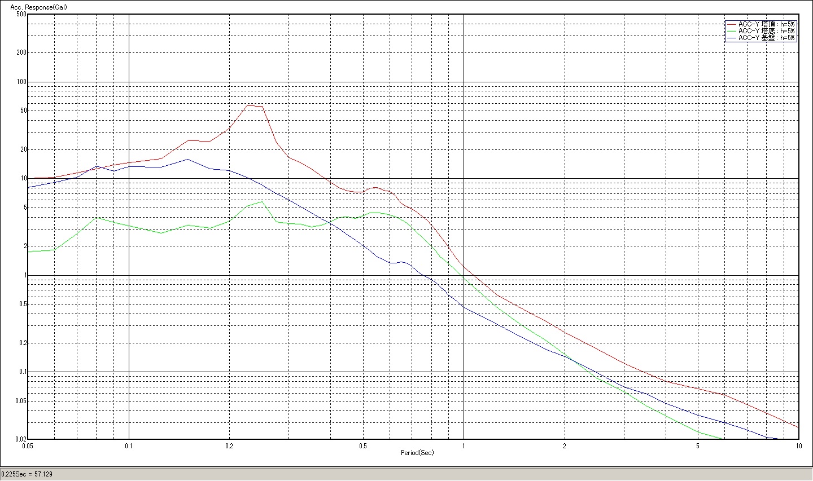Click the highest peak of the green curve
The width and height of the screenshot is (813, 481).
coord(261,202)
